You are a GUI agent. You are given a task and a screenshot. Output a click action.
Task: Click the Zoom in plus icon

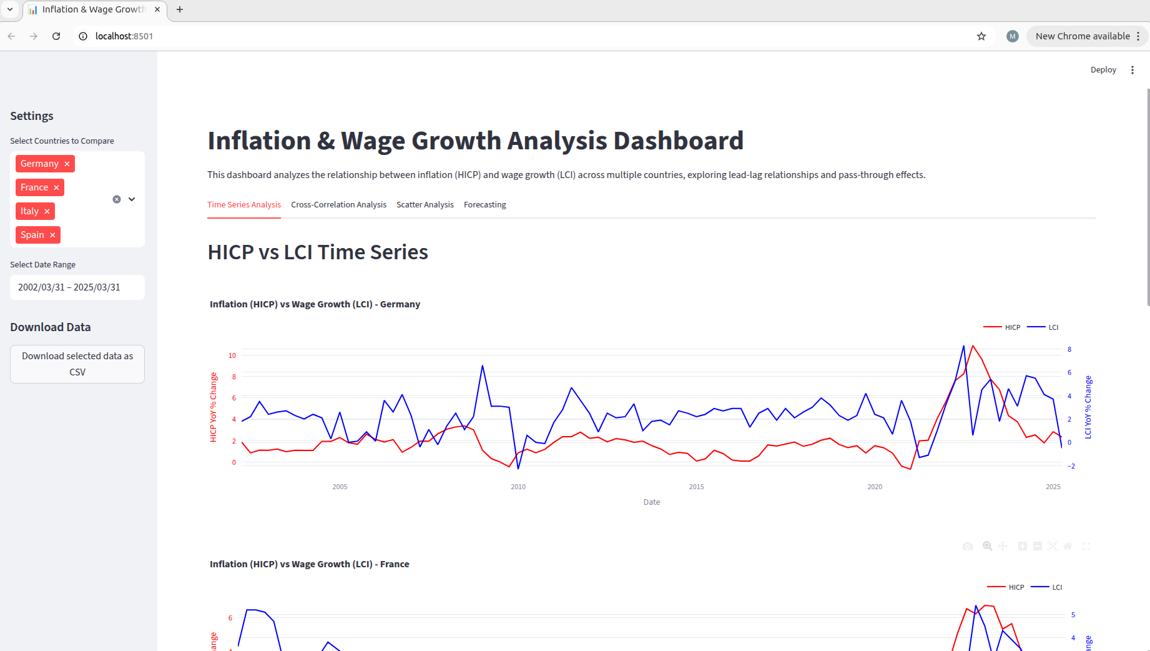click(1023, 546)
